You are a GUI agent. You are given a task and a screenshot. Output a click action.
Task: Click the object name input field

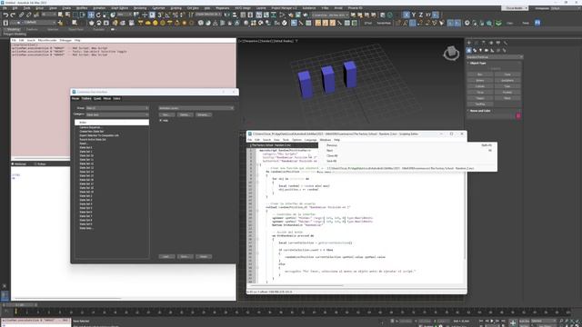pos(491,116)
